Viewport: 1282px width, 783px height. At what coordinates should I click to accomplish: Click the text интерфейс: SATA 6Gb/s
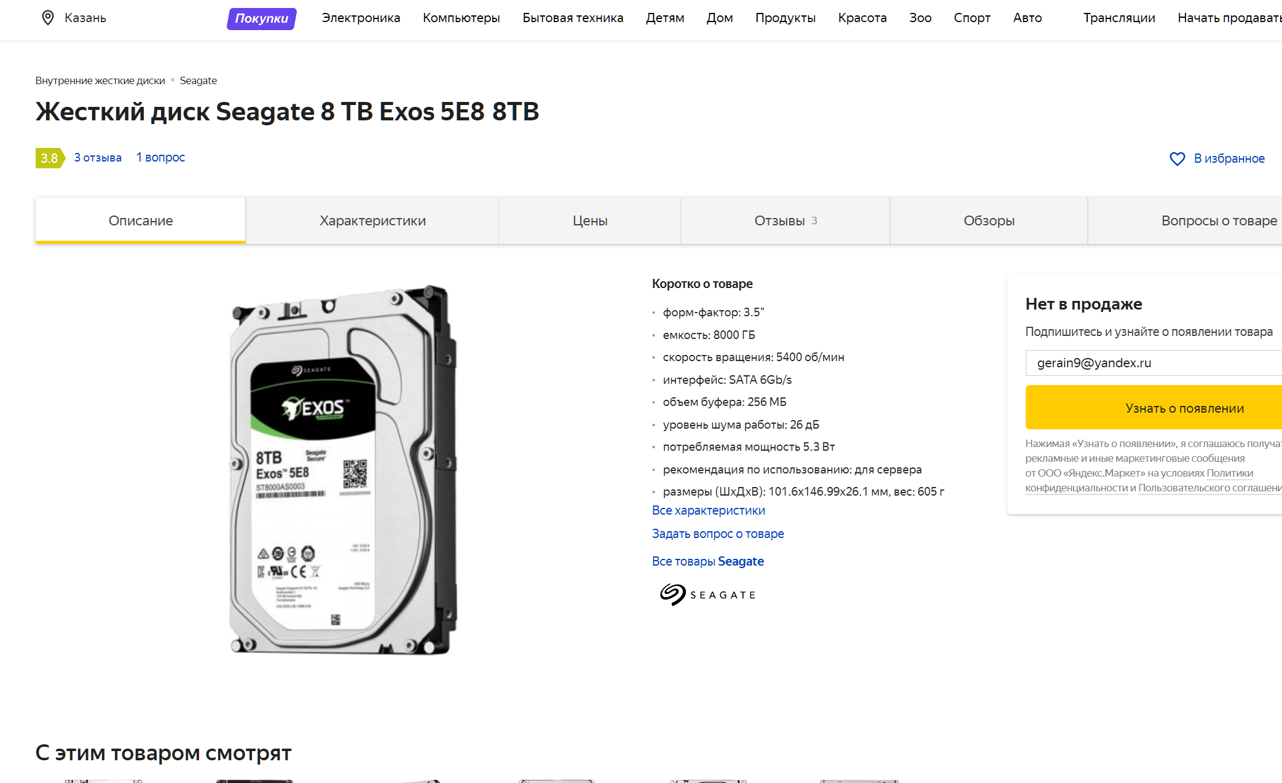tap(727, 380)
